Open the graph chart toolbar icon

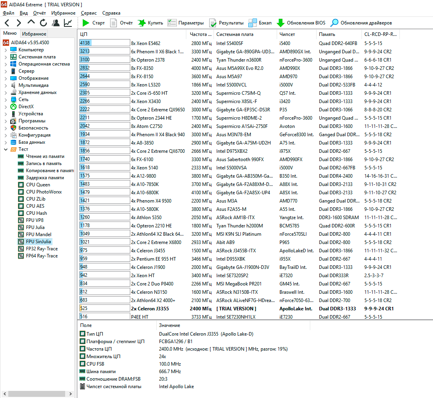68,23
